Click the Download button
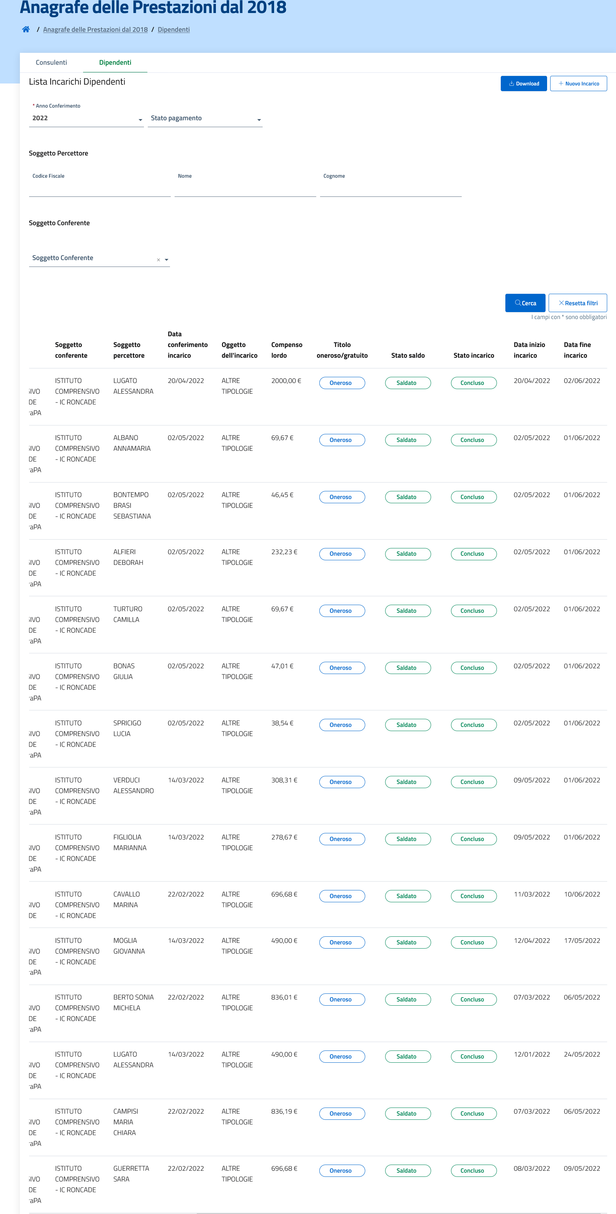Viewport: 616px width, 1214px height. coord(523,83)
